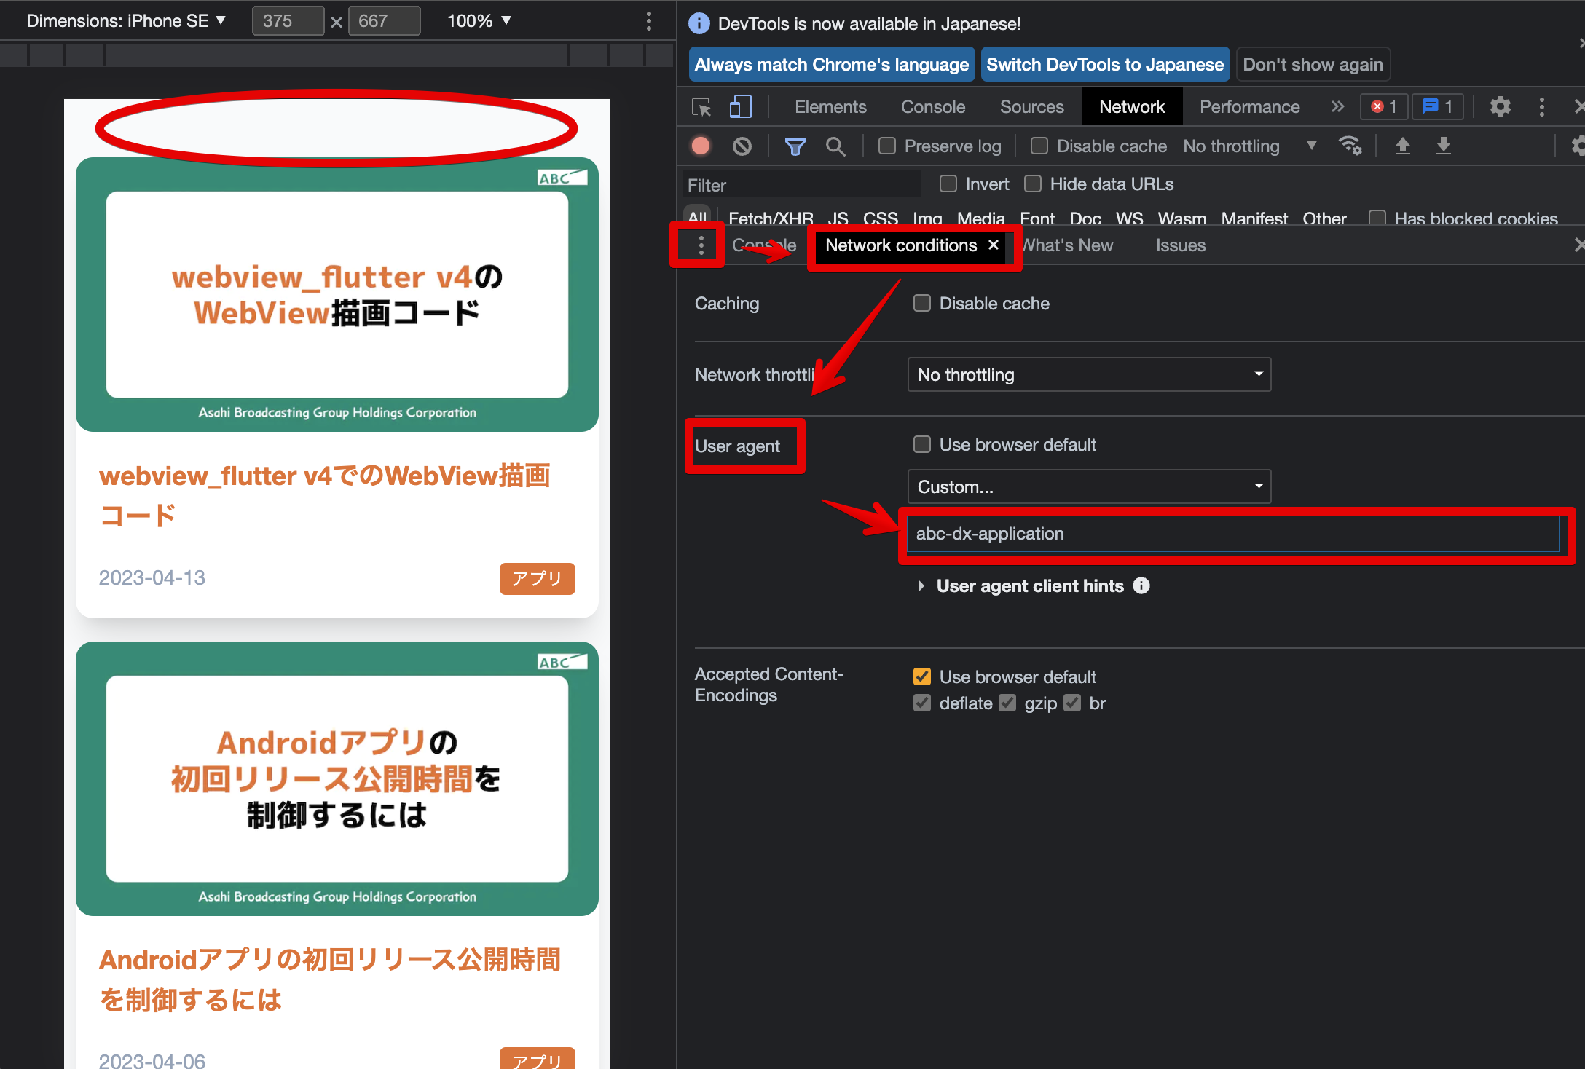Clear the network log
Screen dimensions: 1585x1069
coord(742,146)
